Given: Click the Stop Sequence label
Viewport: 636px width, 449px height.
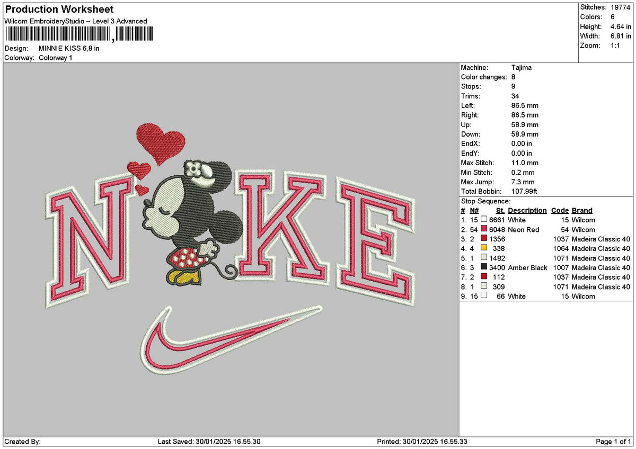Looking at the screenshot, I should (486, 201).
